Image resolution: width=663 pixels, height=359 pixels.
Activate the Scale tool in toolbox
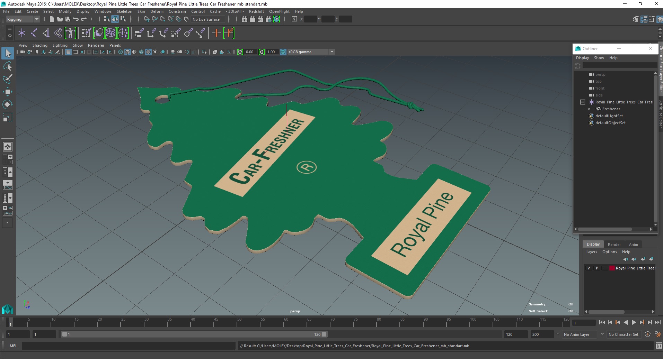point(8,117)
